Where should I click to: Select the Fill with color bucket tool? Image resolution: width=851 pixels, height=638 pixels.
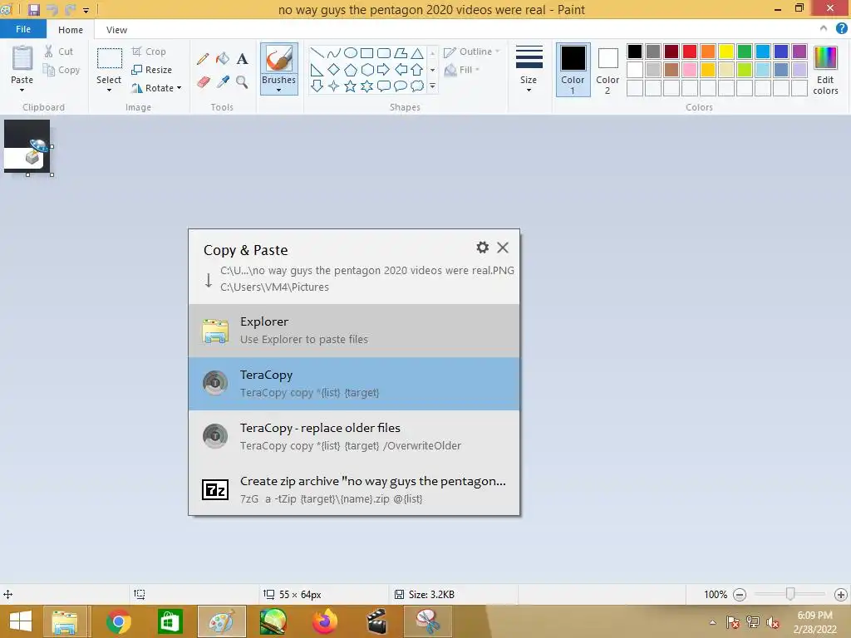223,59
